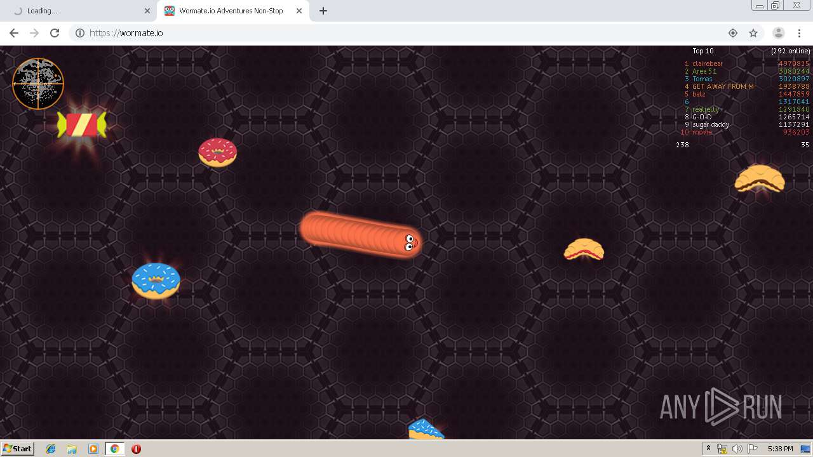Viewport: 813px width, 457px height.
Task: Click leaderboard entry clairebear
Action: (708, 63)
